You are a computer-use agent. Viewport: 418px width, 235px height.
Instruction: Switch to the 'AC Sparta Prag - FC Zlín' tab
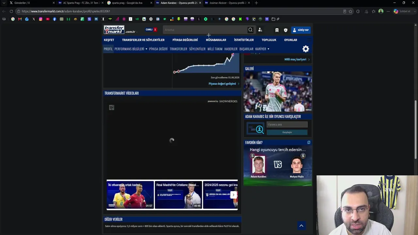click(81, 3)
